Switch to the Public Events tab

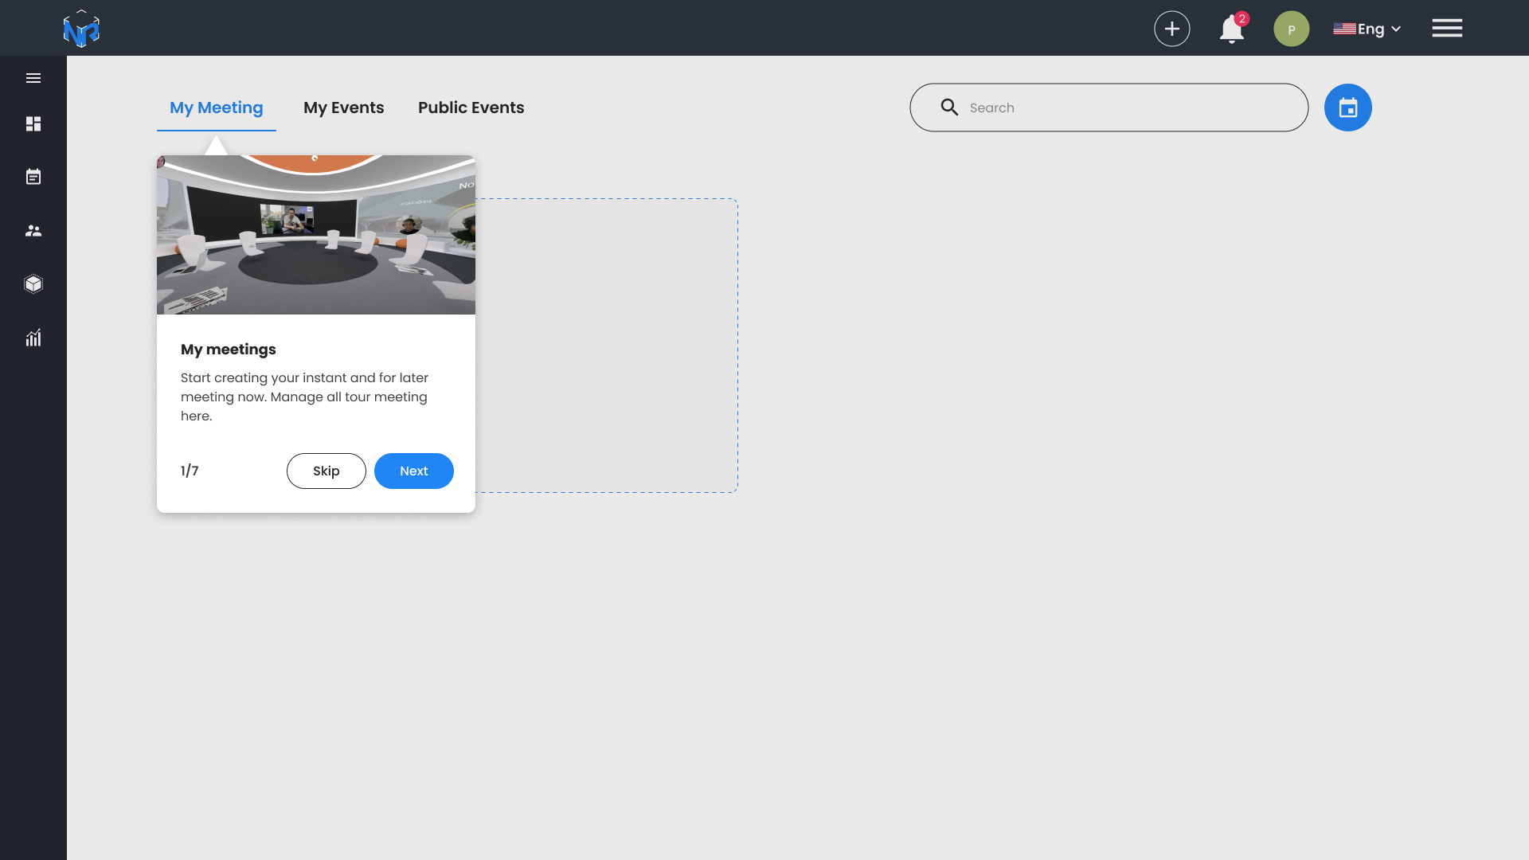tap(471, 107)
